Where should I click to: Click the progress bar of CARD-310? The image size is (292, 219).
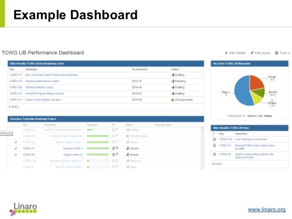(x=98, y=130)
